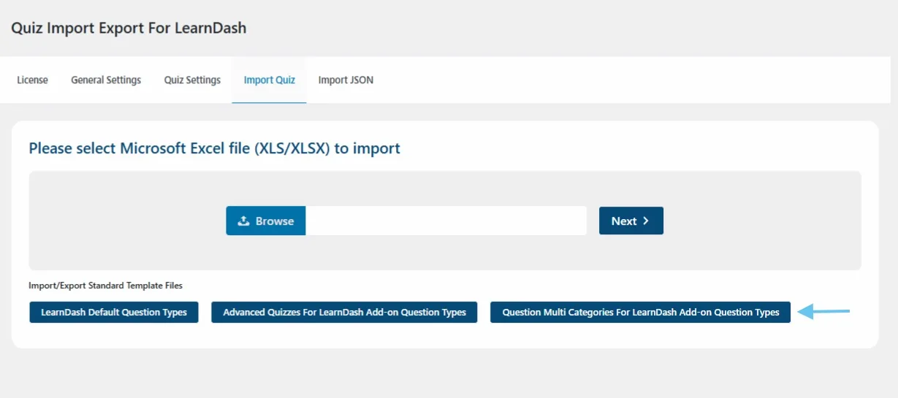The width and height of the screenshot is (898, 398).
Task: Switch to General Settings tab
Action: pos(106,80)
